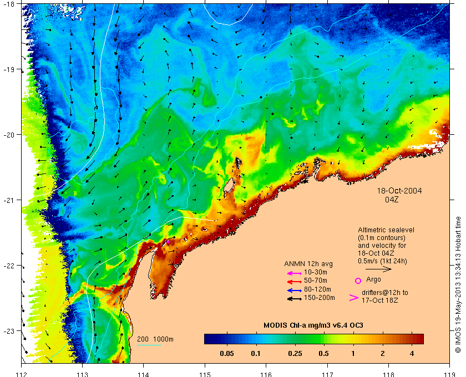Viewport: 466px width, 377px height.
Task: Click the IMOS copyright timestamp text
Action: [x=458, y=284]
